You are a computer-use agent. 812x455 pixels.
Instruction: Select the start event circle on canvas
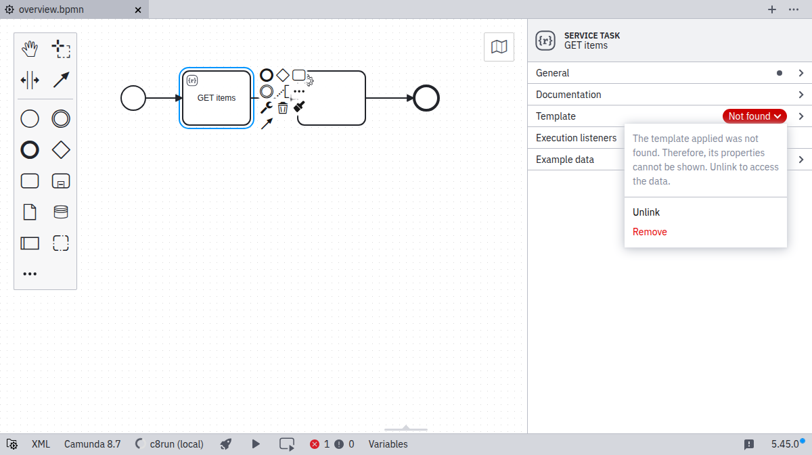click(x=133, y=98)
